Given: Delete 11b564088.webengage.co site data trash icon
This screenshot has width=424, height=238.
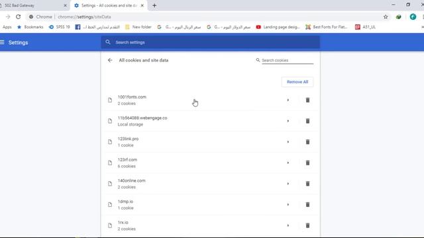Looking at the screenshot, I should [307, 121].
